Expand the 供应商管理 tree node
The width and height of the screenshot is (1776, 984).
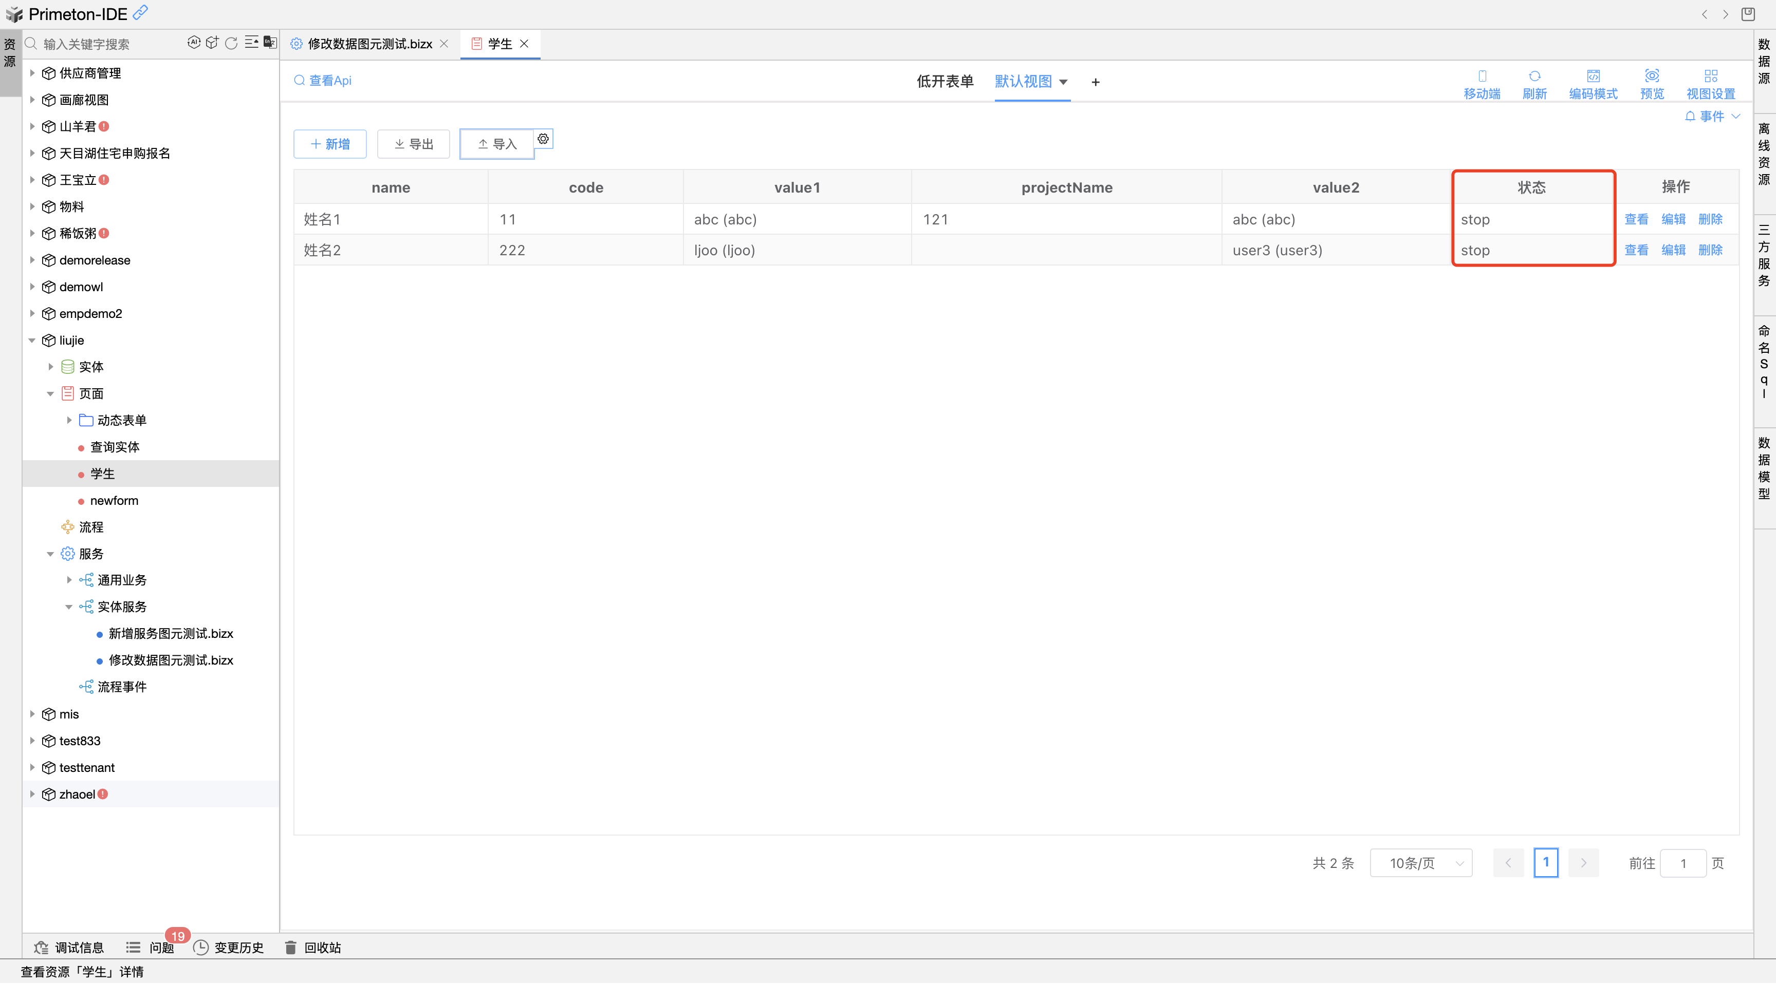pos(32,73)
